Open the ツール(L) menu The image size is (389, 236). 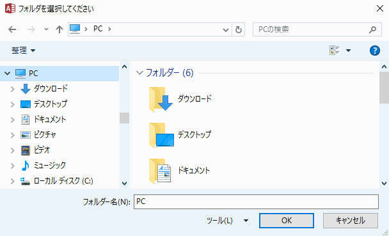228,221
